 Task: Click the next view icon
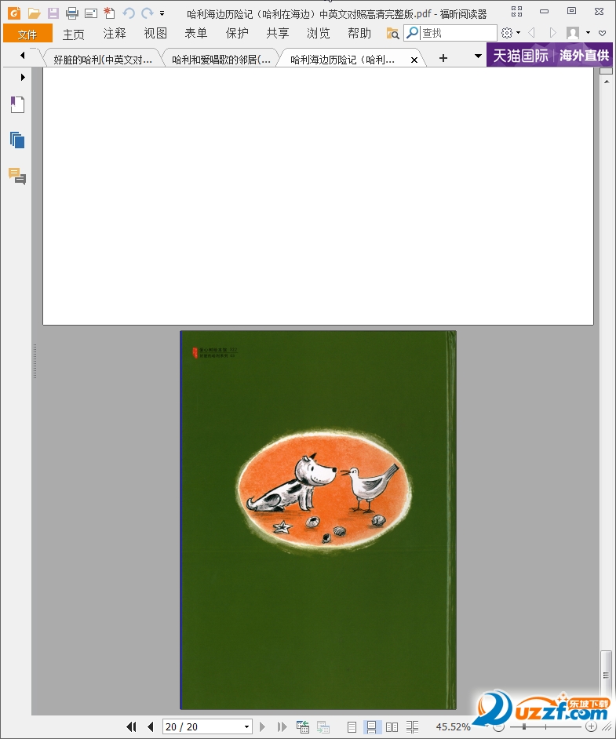tap(323, 726)
